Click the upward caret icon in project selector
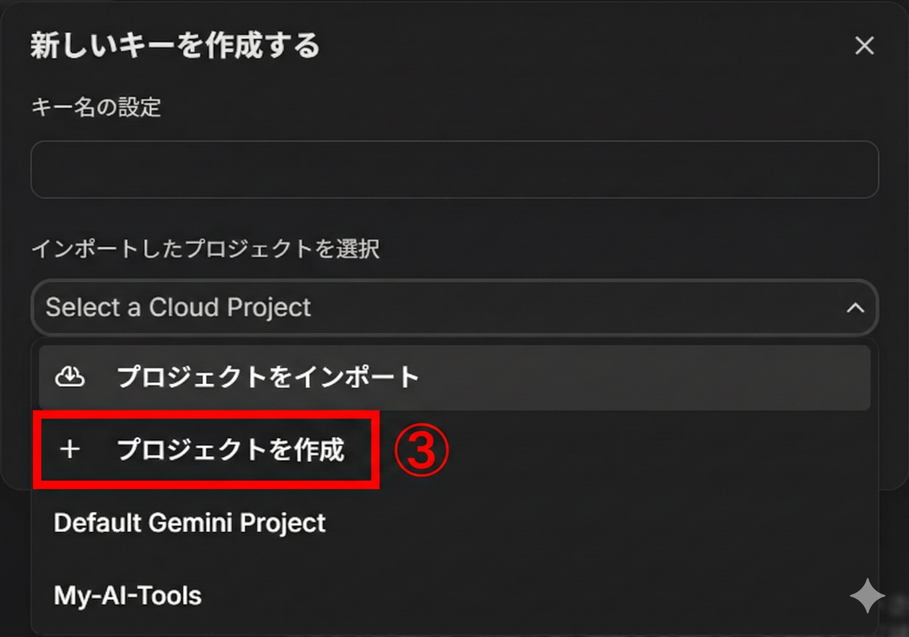909x637 pixels. point(855,308)
